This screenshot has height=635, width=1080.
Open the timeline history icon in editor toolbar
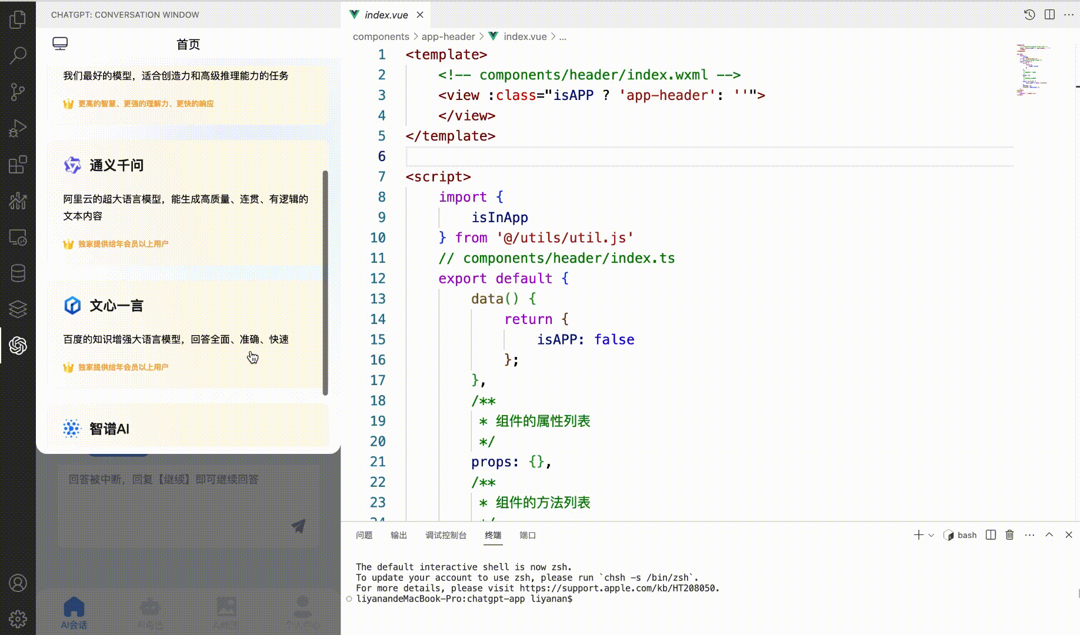click(x=1029, y=15)
